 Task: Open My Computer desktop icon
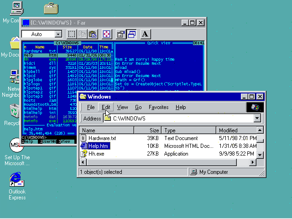pos(16,8)
